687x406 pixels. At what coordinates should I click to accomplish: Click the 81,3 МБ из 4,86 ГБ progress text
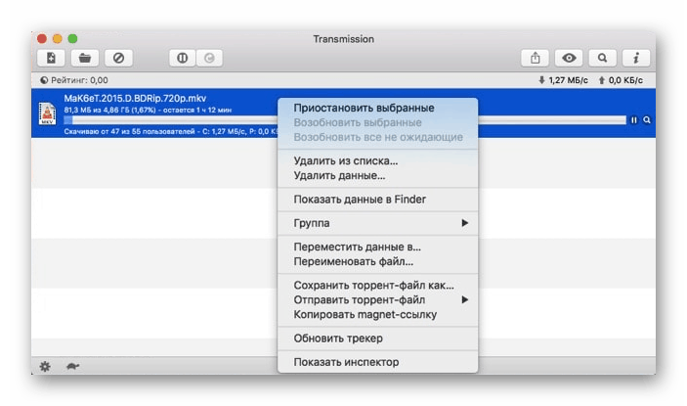coord(148,110)
